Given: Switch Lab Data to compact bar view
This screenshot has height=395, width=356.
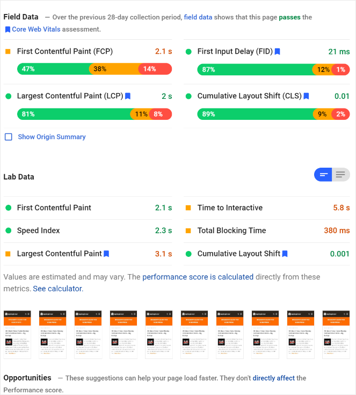Looking at the screenshot, I should tap(323, 175).
